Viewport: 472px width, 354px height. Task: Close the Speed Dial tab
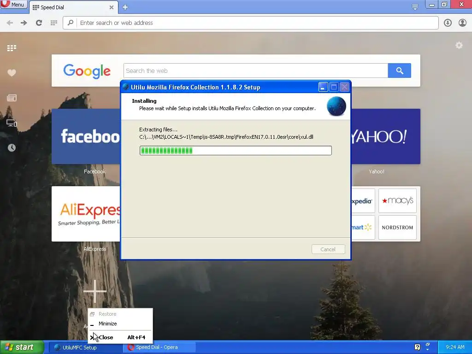(112, 7)
